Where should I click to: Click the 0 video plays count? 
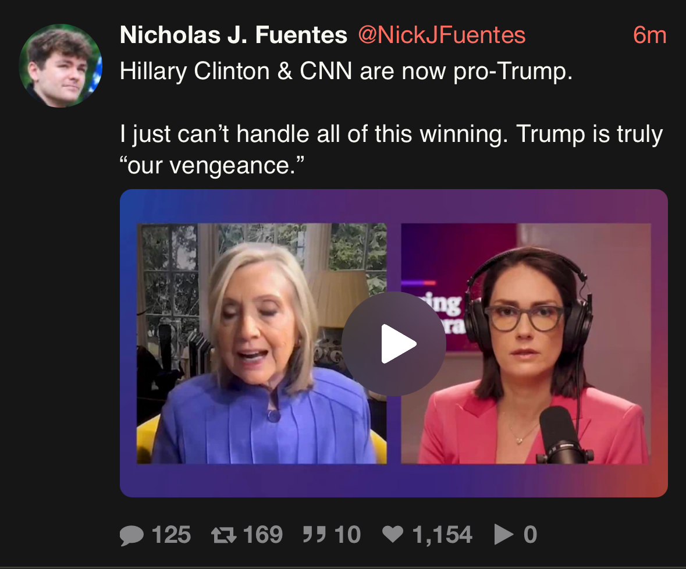[530, 535]
